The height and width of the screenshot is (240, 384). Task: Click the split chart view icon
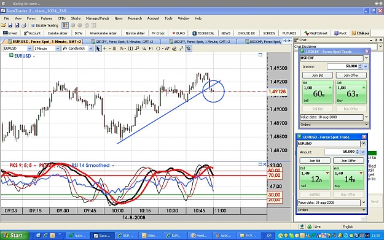click(130, 48)
